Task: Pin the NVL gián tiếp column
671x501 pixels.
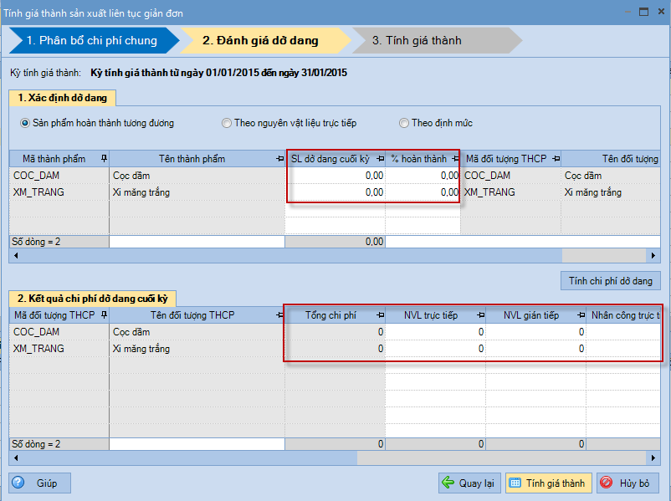Action: point(581,315)
